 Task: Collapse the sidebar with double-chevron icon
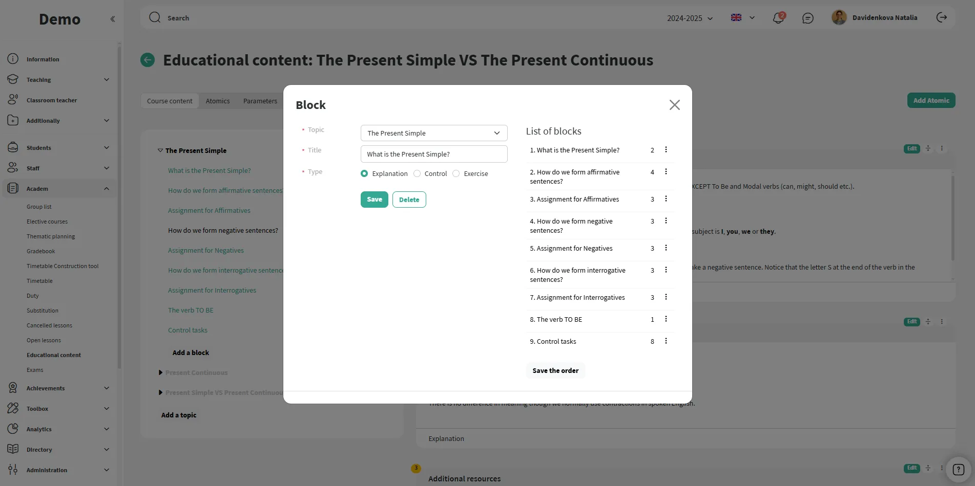click(x=113, y=19)
